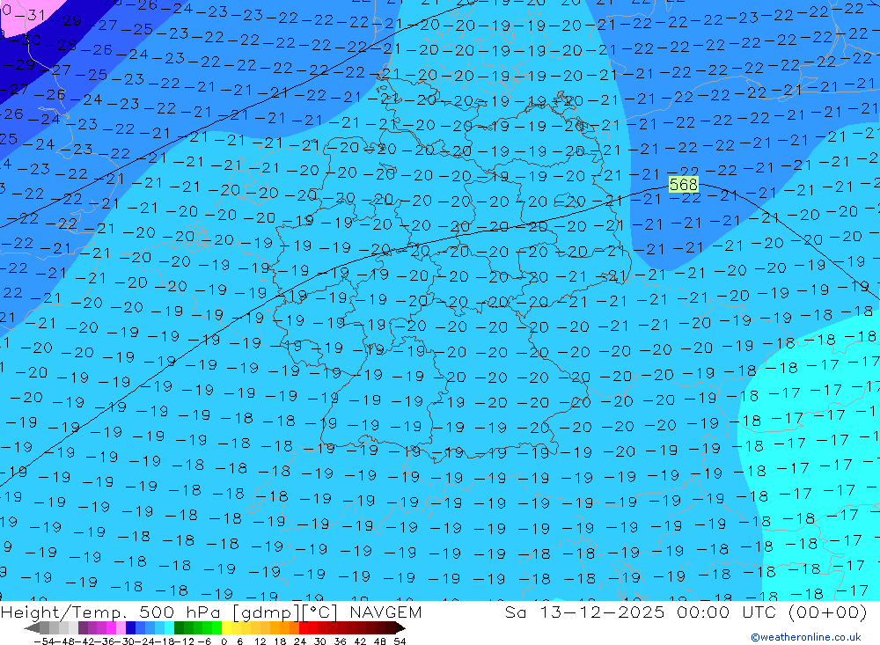Click the '[°C]' unit label in the title
The image size is (880, 645).
(x=320, y=612)
